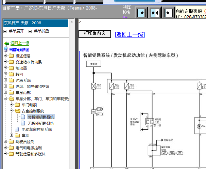Click the computer icon beside 当前:线路图
The image size is (206, 169).
tap(6, 49)
